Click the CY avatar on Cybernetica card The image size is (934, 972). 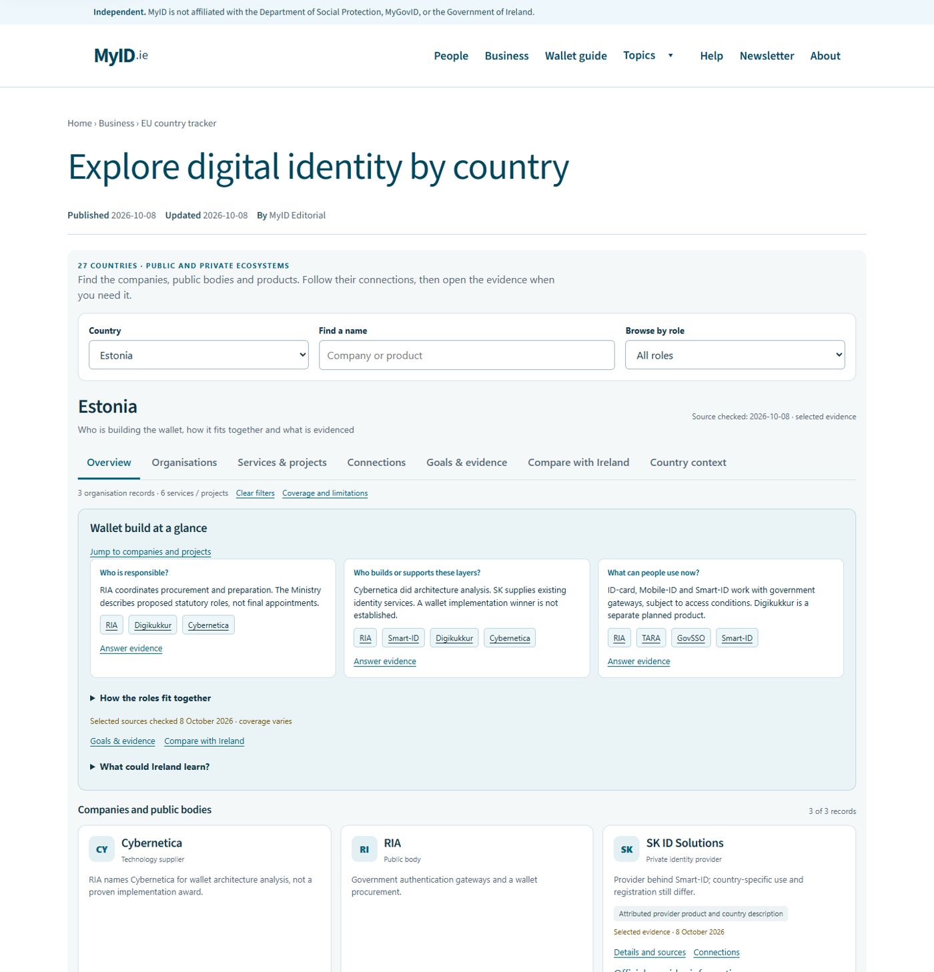point(102,849)
